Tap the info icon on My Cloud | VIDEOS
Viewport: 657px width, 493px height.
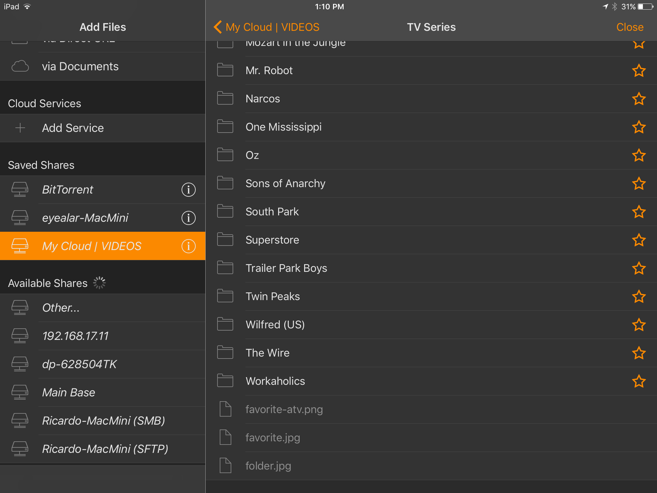pos(188,246)
